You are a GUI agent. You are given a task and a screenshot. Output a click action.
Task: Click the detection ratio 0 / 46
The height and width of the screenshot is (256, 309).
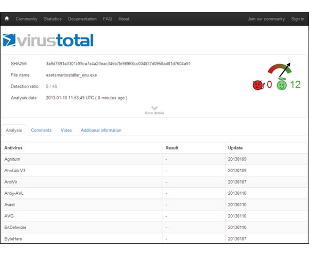click(51, 86)
